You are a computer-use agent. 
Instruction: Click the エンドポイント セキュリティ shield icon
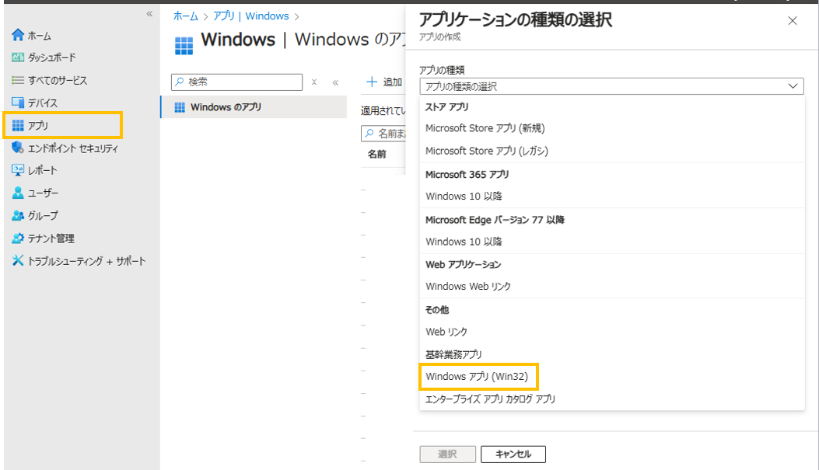pyautogui.click(x=18, y=148)
